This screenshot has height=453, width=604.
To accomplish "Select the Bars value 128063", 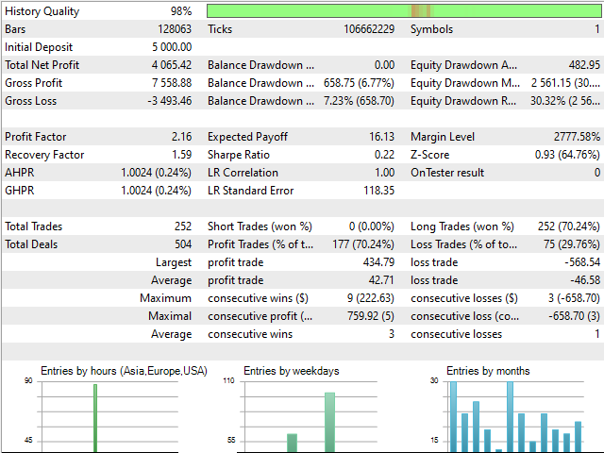I will (x=175, y=29).
